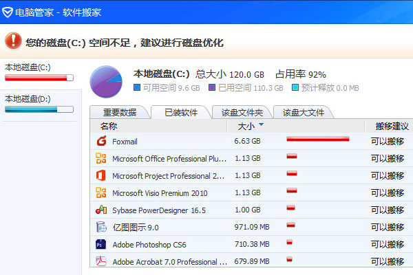413x275 pixels.
Task: Click 可以搬移 for Foxmail
Action: (388, 142)
